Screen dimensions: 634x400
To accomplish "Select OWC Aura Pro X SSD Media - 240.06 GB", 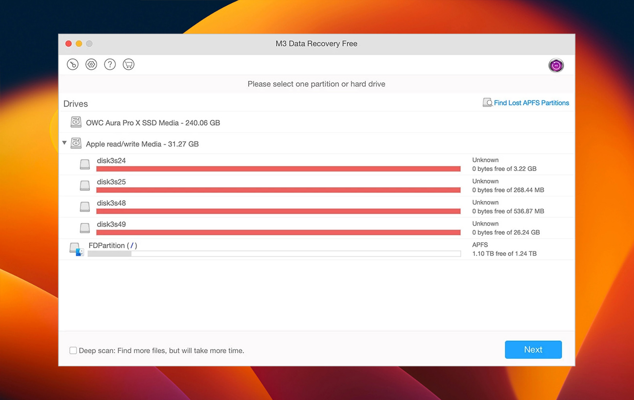I will click(153, 123).
